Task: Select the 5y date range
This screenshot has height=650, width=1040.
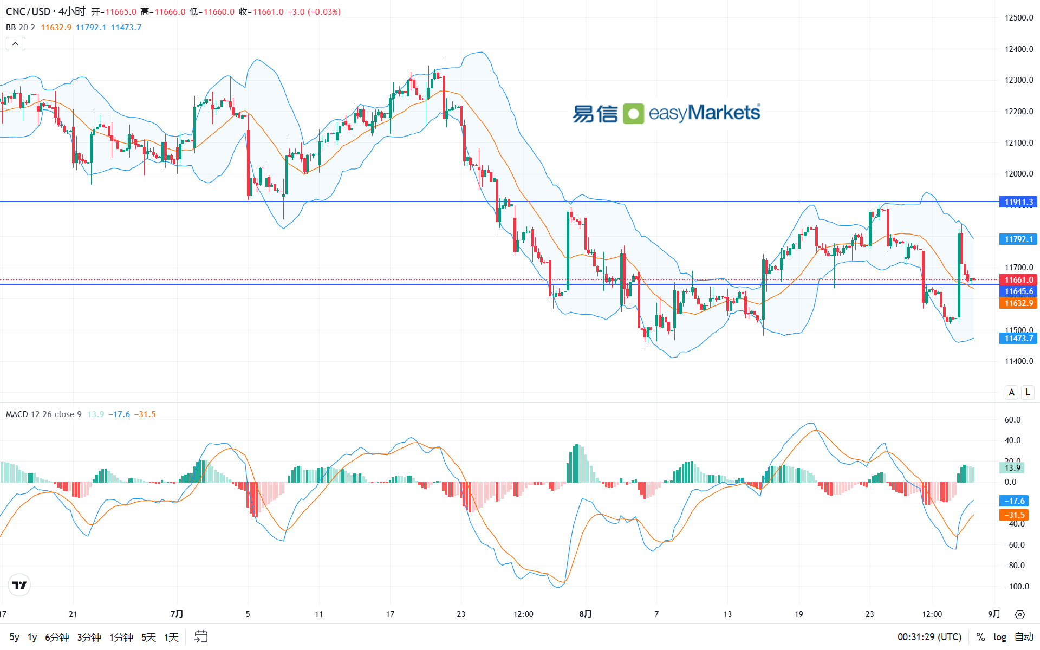Action: click(15, 637)
